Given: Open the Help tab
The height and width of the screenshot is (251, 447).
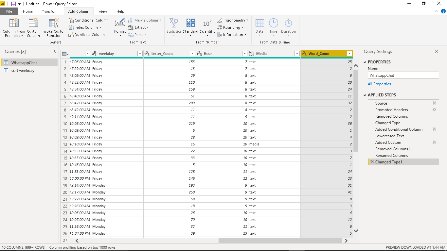Looking at the screenshot, I should point(120,11).
